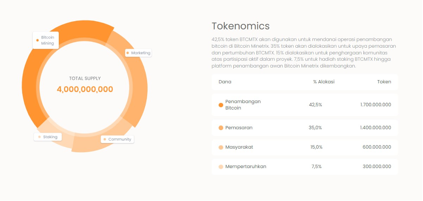Click the color dot beside Pemasaran
The height and width of the screenshot is (201, 423).
[x=221, y=128]
